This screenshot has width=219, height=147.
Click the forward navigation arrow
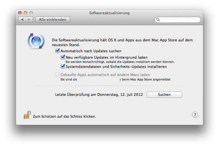29,20
